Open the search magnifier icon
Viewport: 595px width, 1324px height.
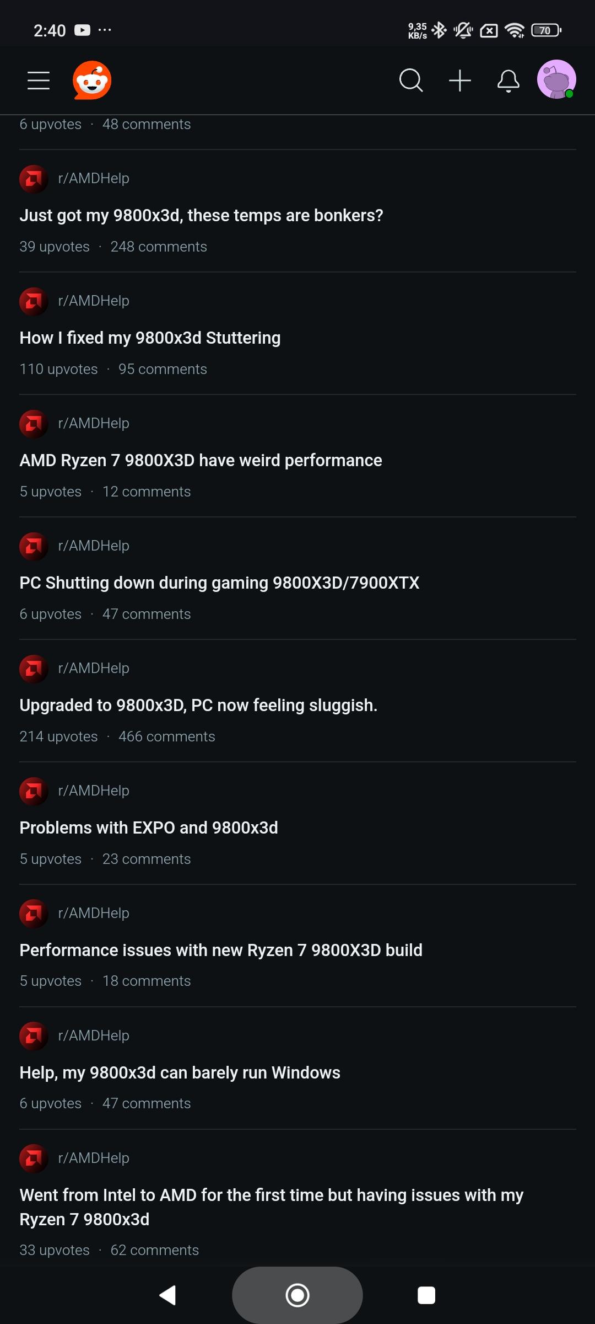(410, 81)
